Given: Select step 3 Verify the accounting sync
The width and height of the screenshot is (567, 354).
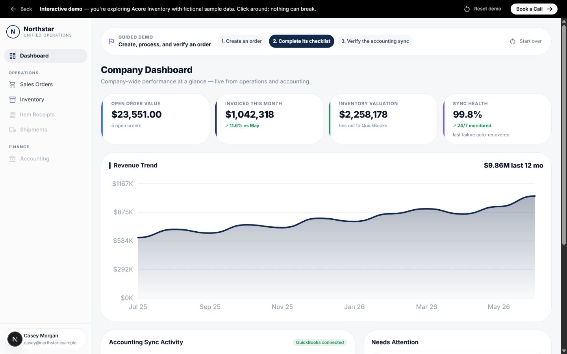Looking at the screenshot, I should point(375,41).
